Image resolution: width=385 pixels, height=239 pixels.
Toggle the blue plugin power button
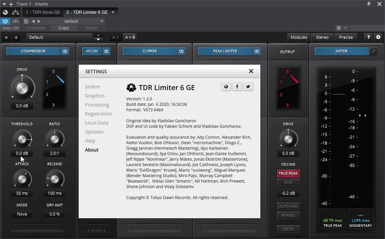pos(5,21)
